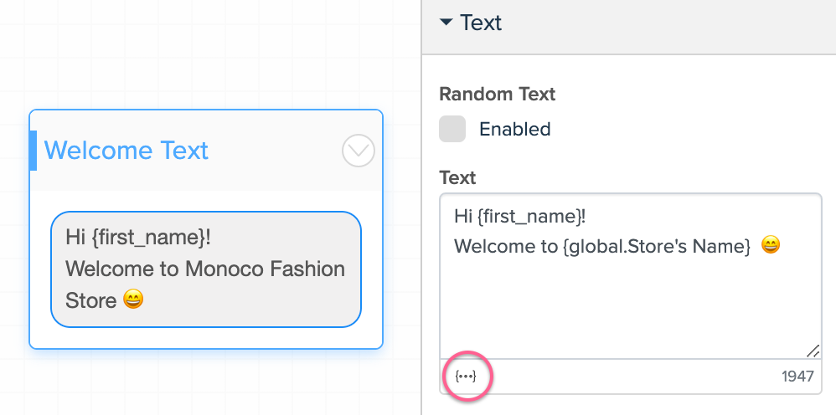Collapse the Text section triangle
Image resolution: width=836 pixels, height=415 pixels.
point(446,23)
